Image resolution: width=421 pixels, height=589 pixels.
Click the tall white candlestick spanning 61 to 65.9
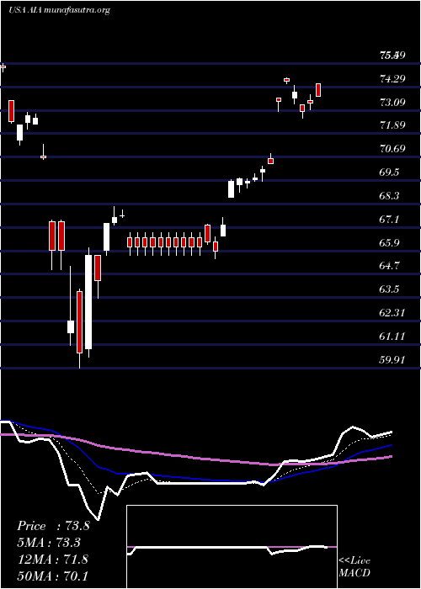88,302
